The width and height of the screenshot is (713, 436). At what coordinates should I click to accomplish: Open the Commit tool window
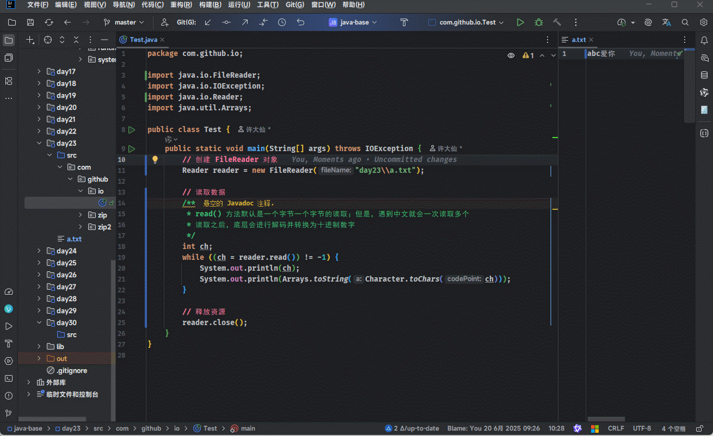9,58
